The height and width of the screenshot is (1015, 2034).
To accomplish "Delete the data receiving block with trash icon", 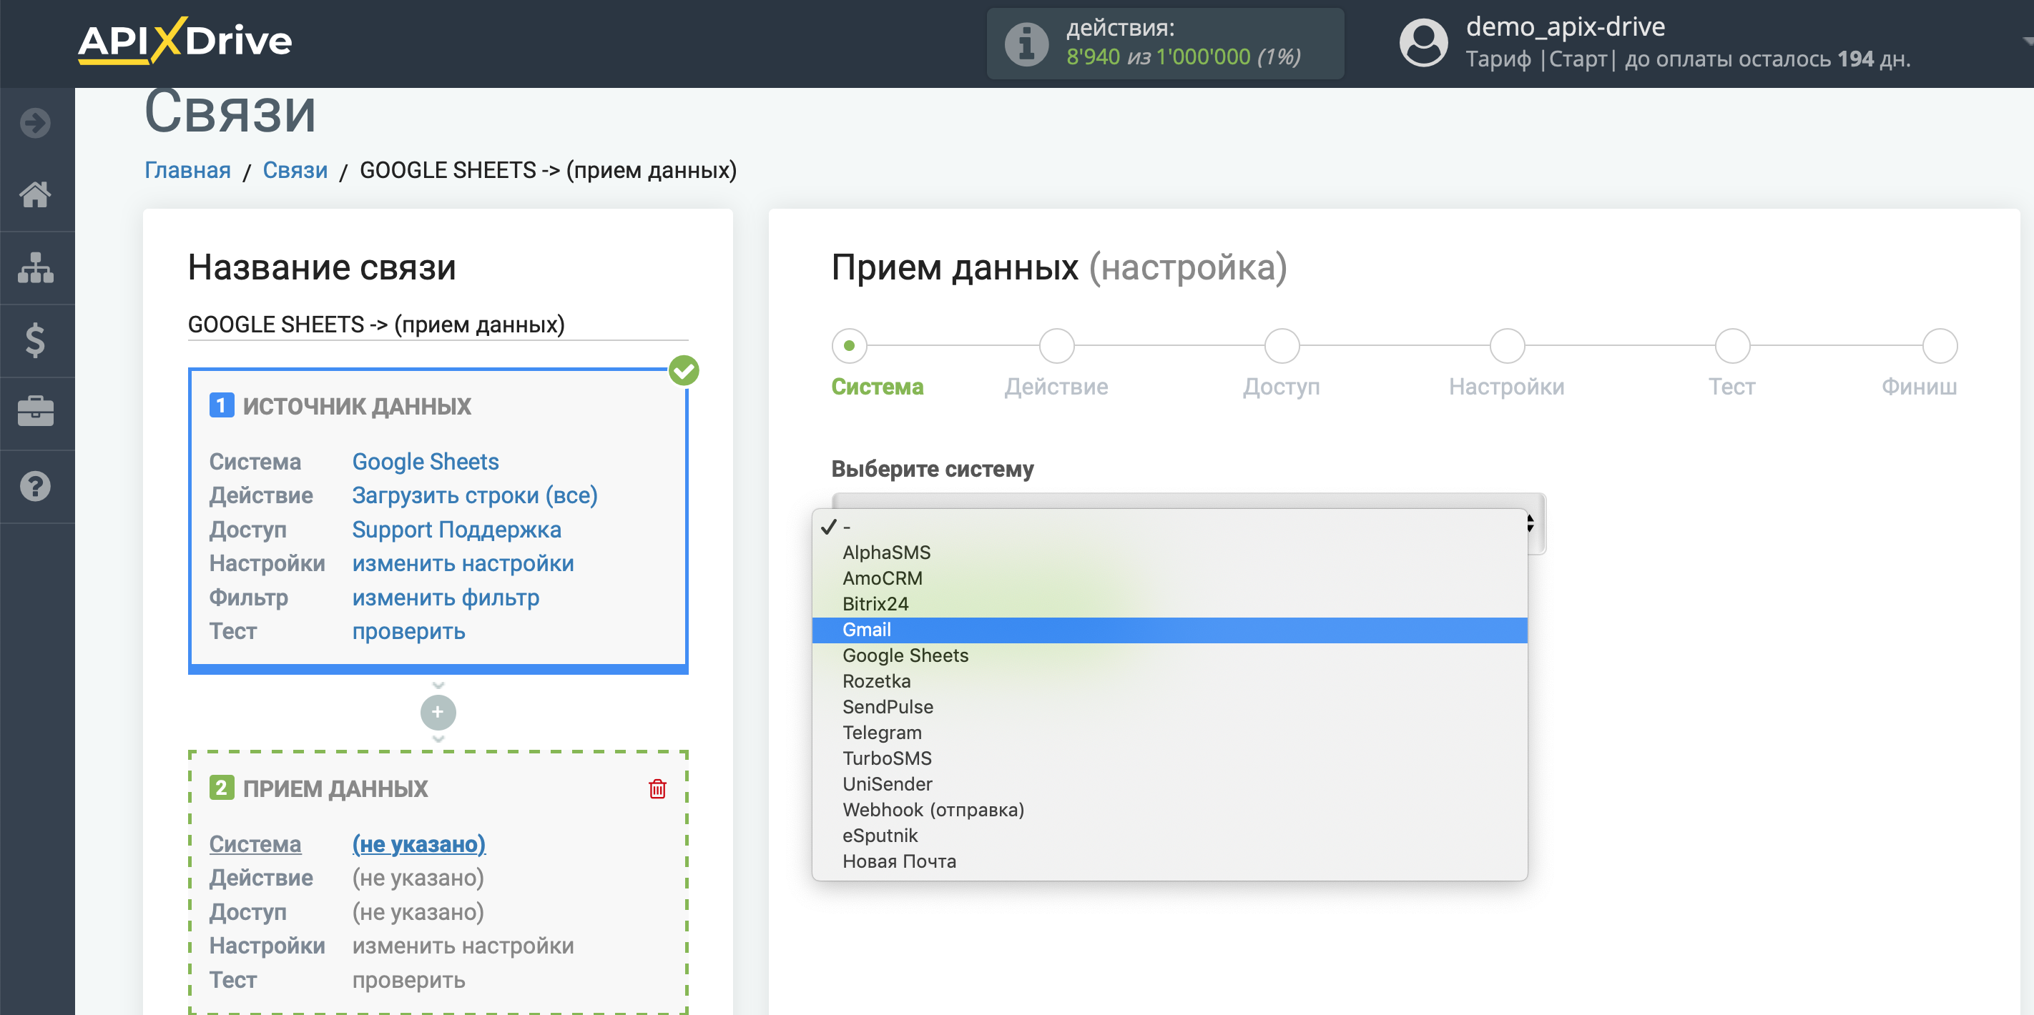I will (x=657, y=788).
